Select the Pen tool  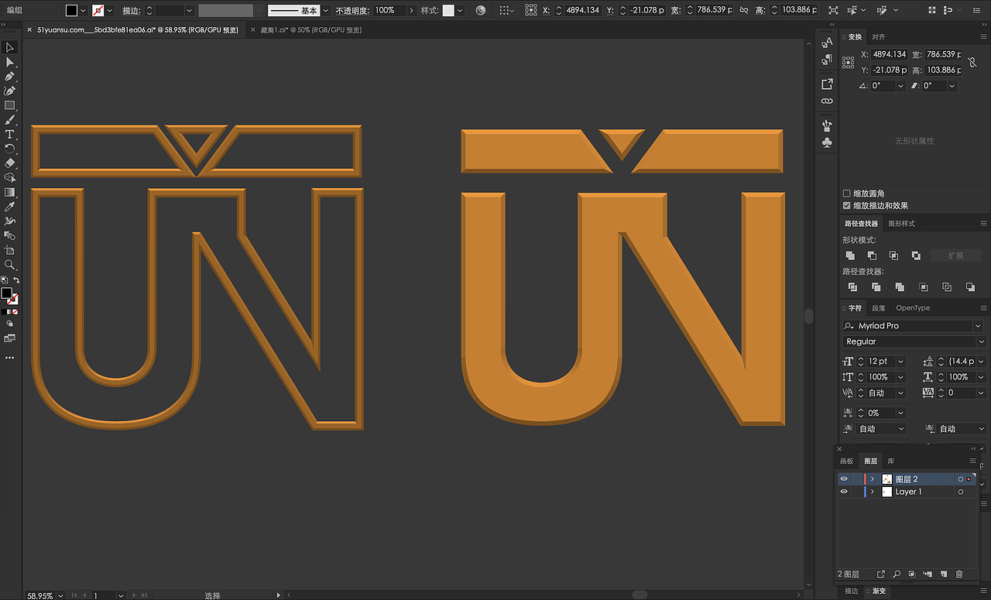(10, 77)
